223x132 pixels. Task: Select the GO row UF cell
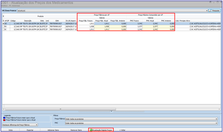[7, 24]
